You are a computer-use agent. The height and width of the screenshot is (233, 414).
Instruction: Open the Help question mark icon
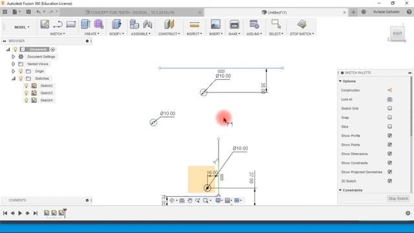[409, 12]
